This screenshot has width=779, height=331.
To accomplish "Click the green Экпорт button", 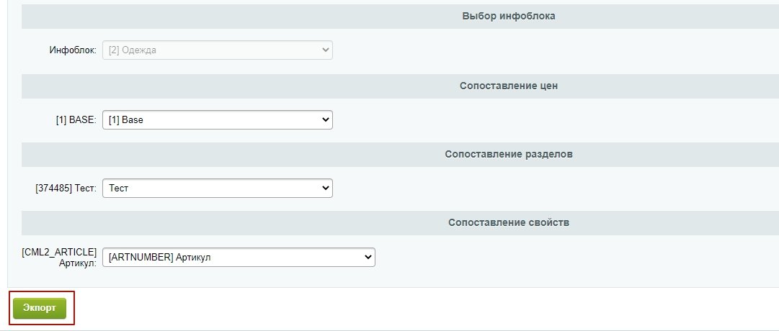I will [x=39, y=308].
